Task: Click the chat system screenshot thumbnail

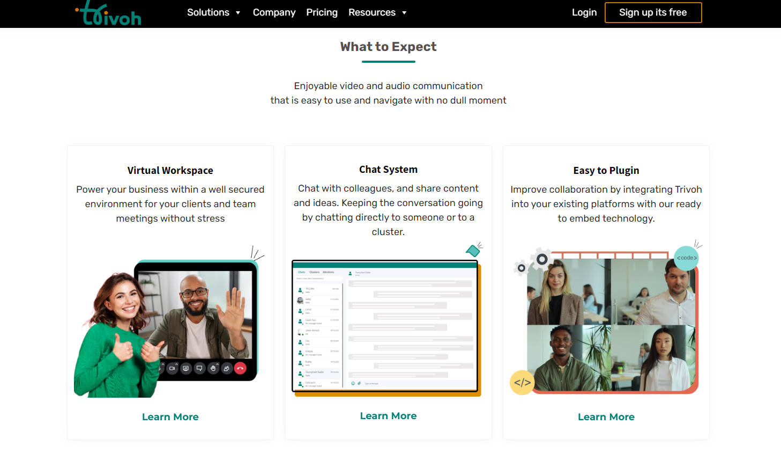Action: tap(385, 326)
